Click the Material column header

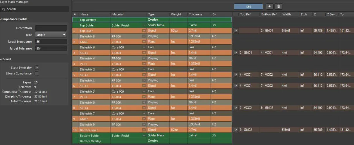[118, 14]
